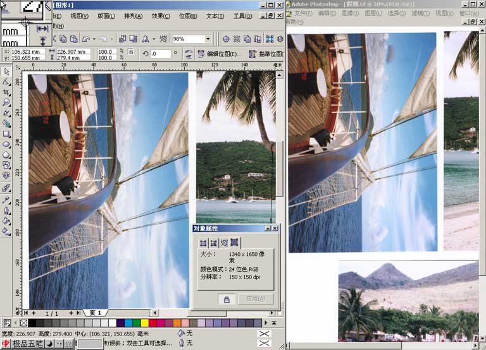The width and height of the screenshot is (486, 350).
Task: Select the Interactive Fill tool
Action: 6,231
